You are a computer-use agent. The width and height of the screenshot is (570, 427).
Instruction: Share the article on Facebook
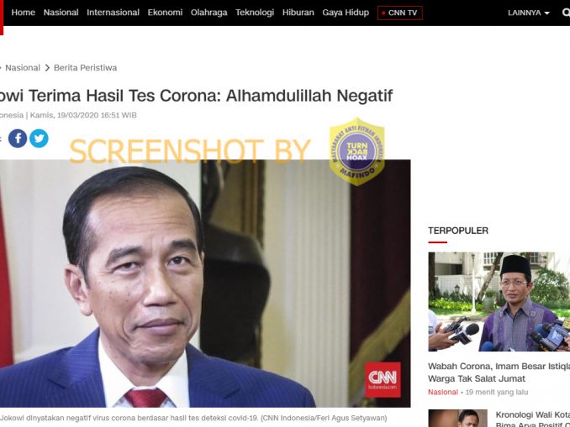(18, 138)
